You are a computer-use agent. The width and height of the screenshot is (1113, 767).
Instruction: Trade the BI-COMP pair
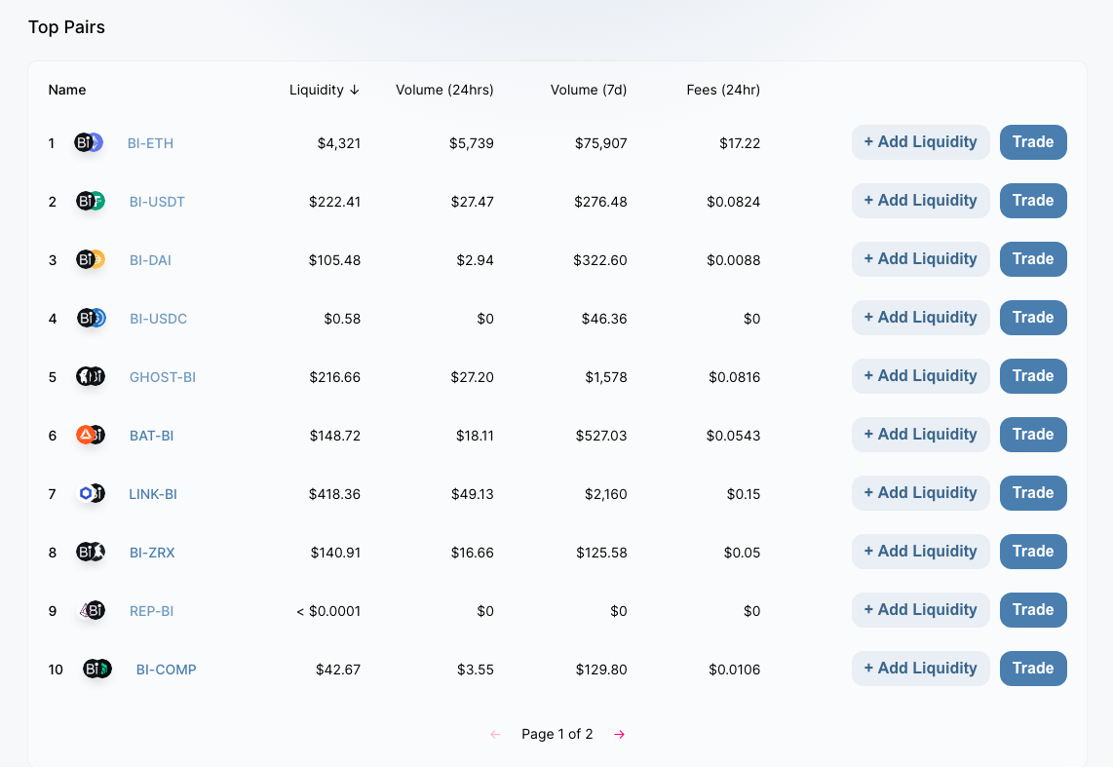1033,669
